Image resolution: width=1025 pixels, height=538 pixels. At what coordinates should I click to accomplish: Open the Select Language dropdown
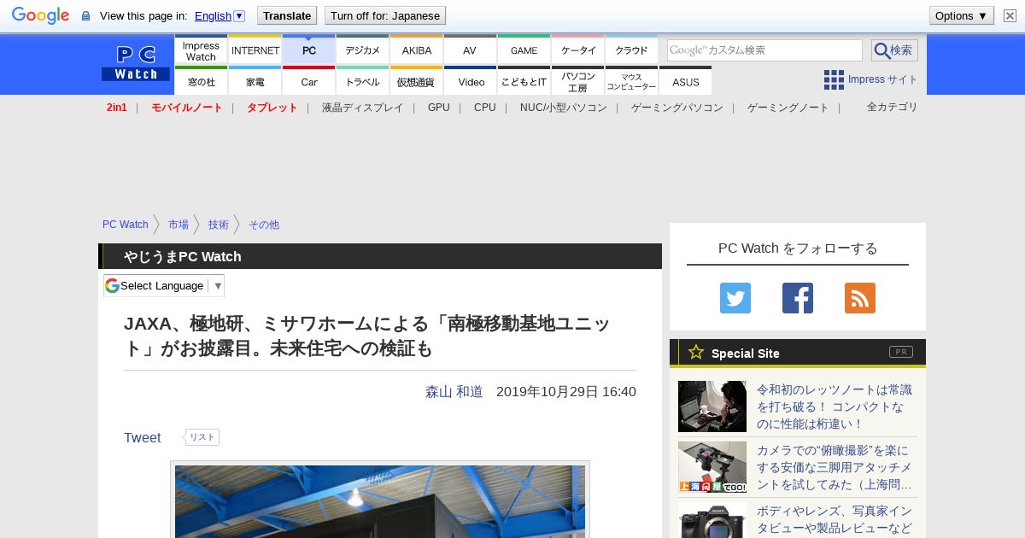point(164,285)
